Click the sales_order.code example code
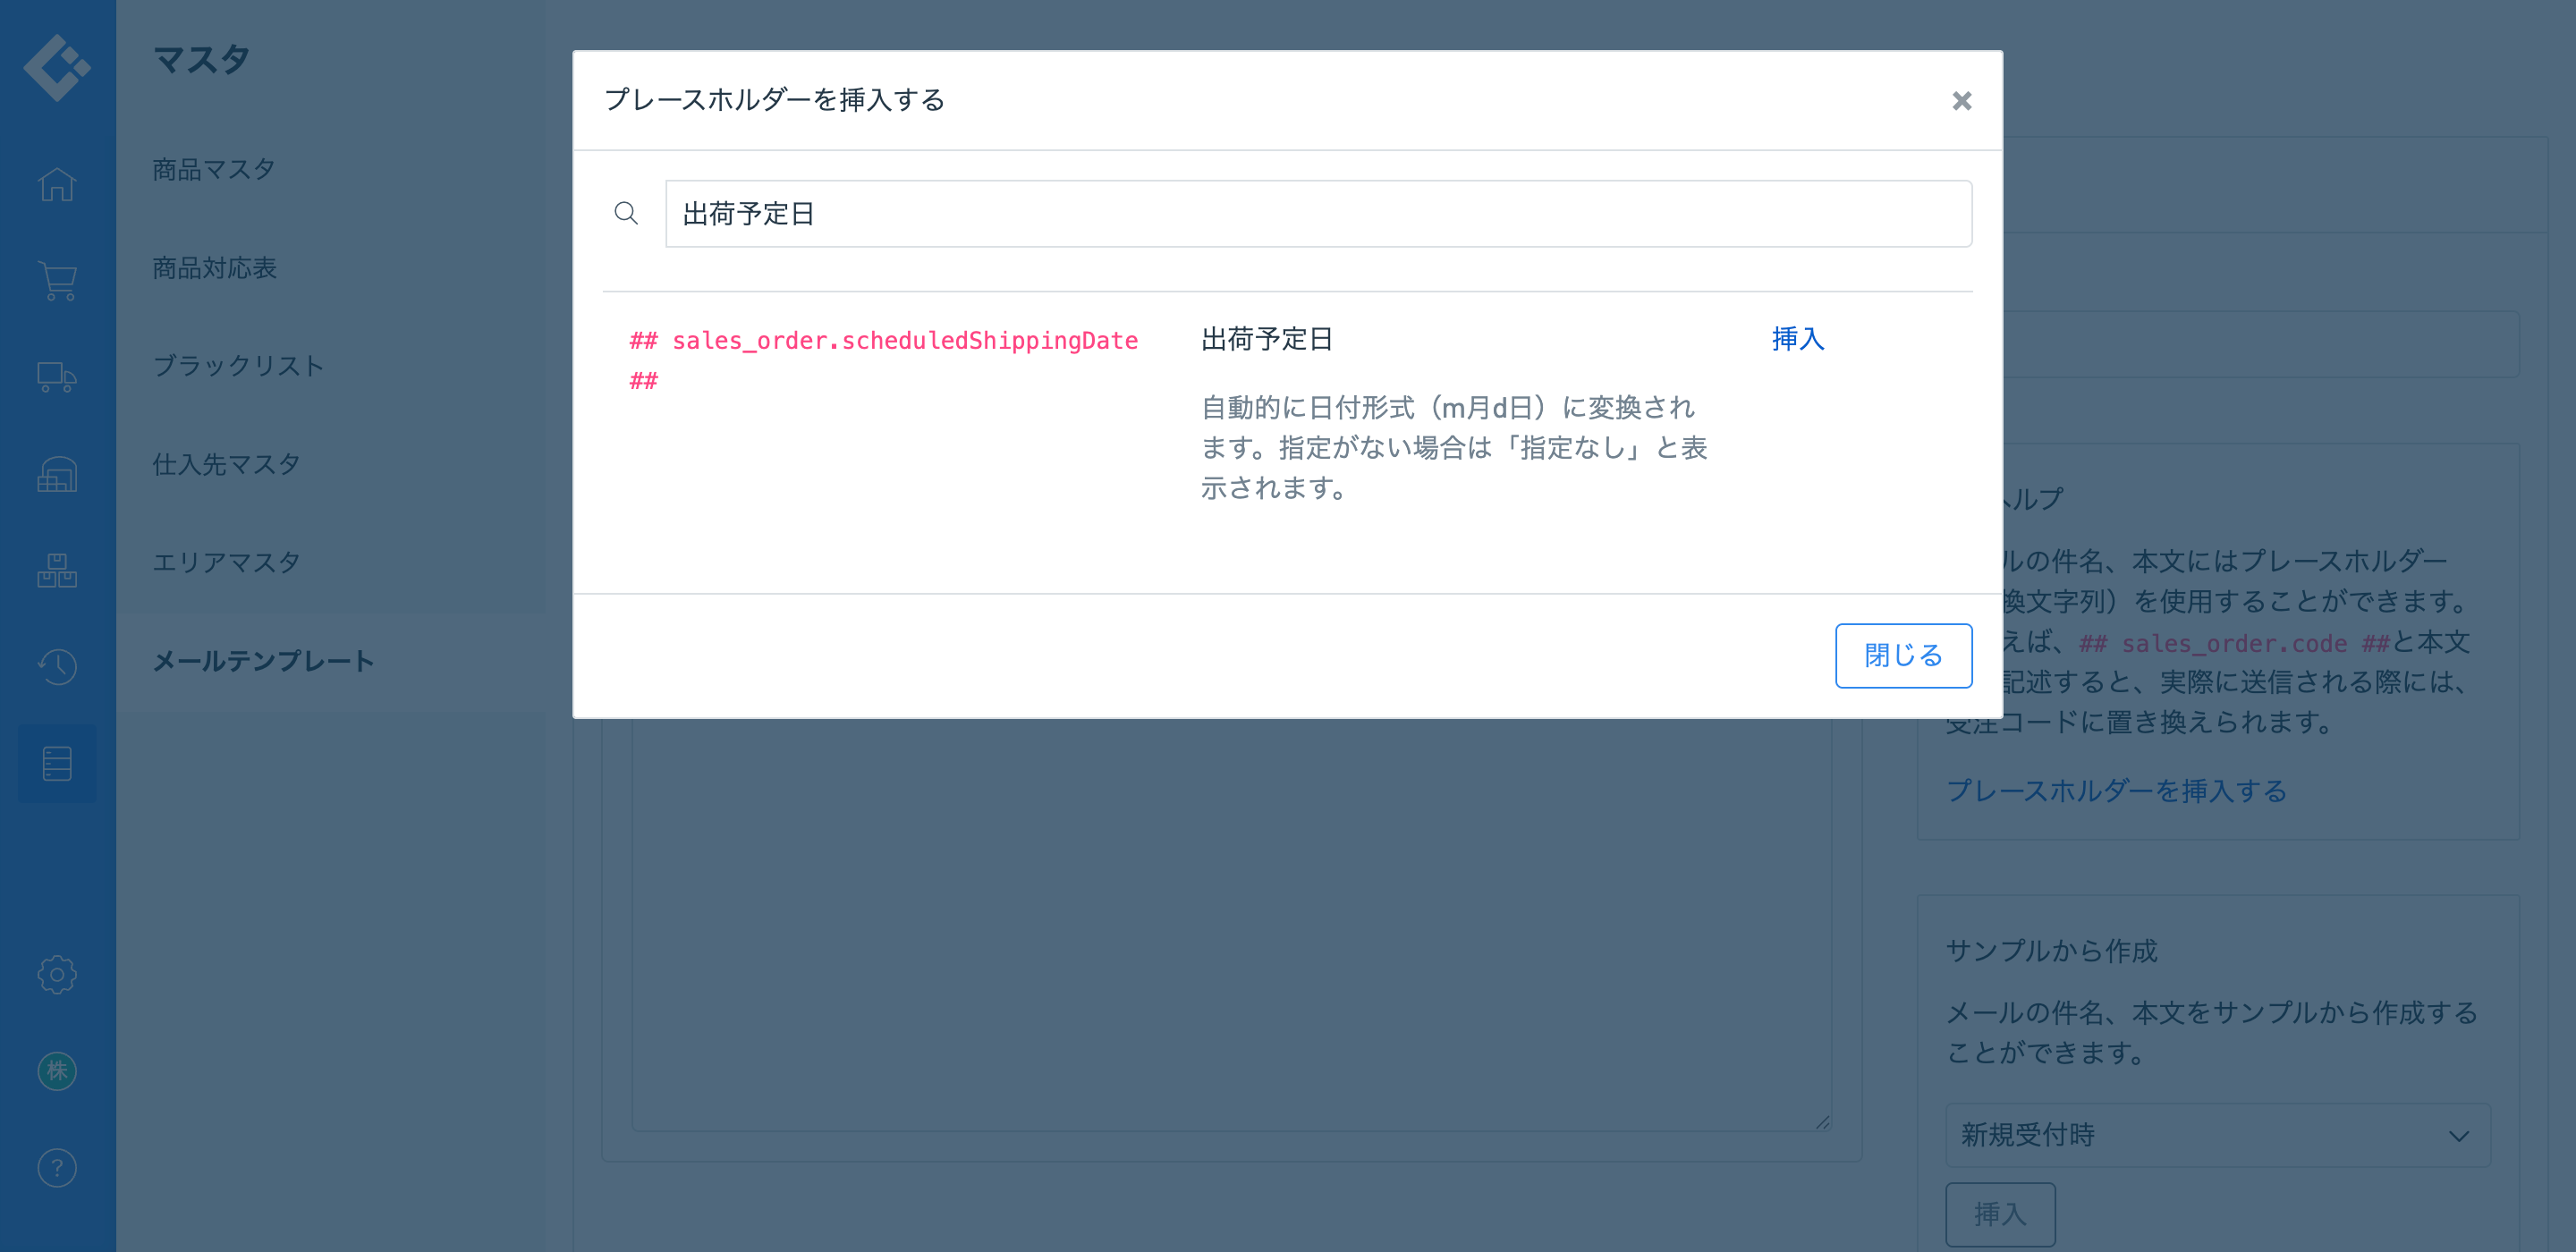 click(x=2234, y=644)
